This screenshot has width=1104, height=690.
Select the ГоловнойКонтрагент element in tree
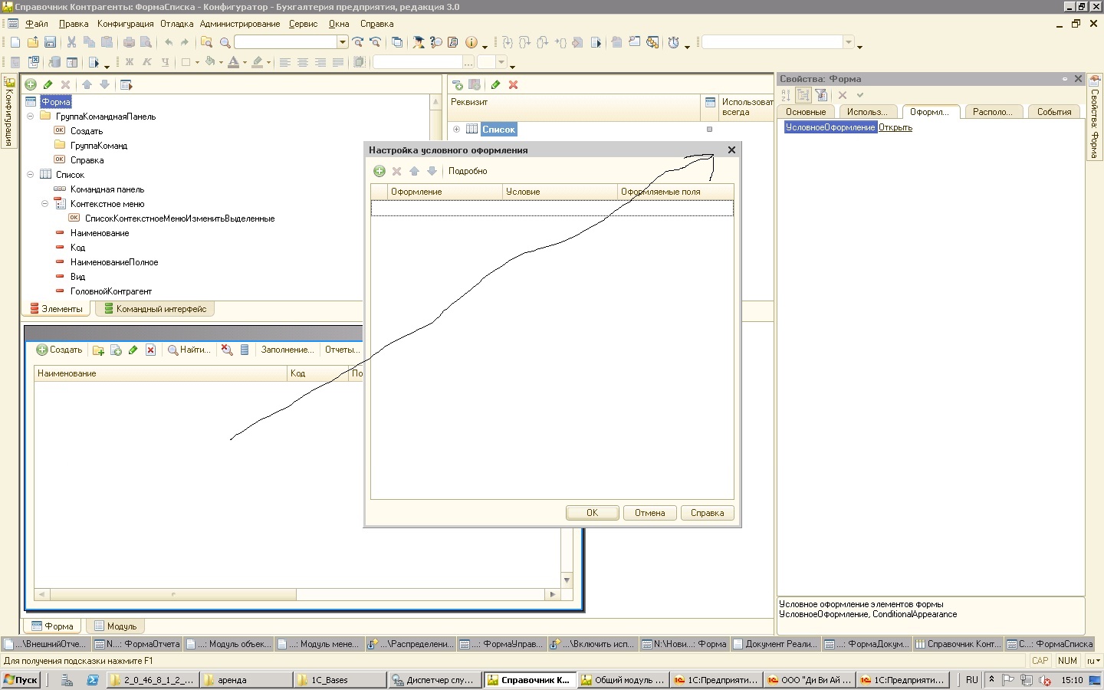click(x=111, y=291)
